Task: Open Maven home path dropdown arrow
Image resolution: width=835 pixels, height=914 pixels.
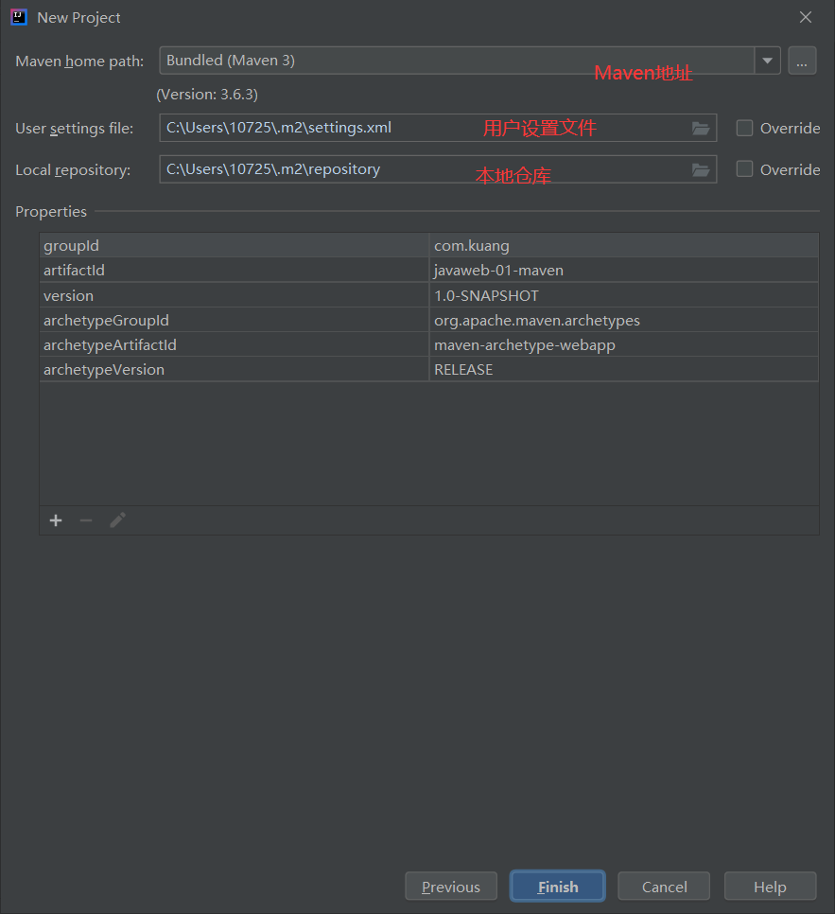Action: [x=768, y=61]
